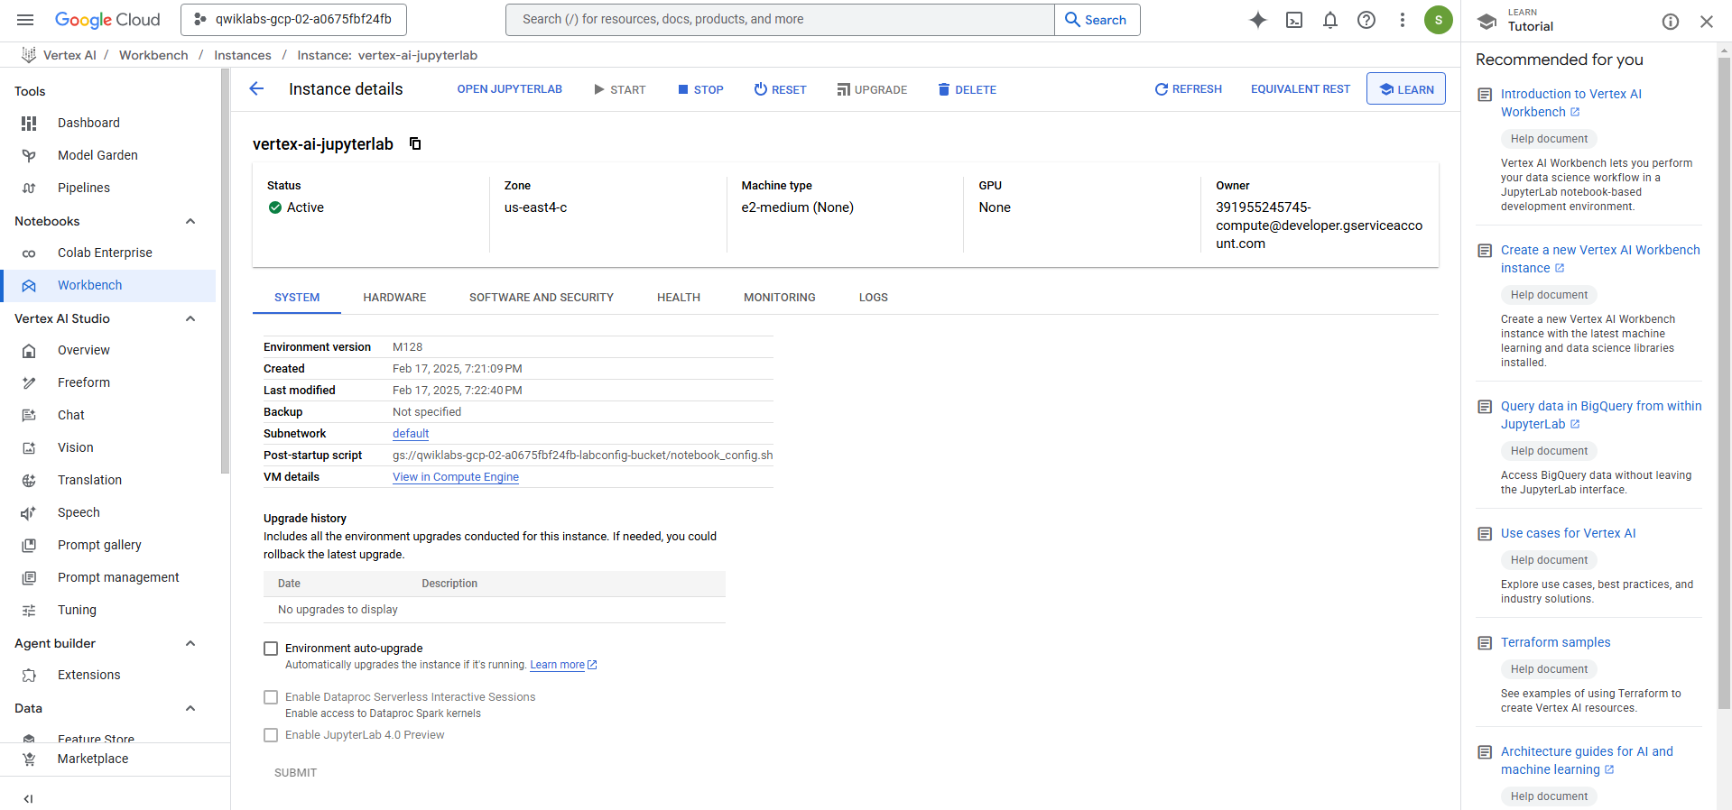1732x810 pixels.
Task: Open the notifications bell
Action: 1330,20
